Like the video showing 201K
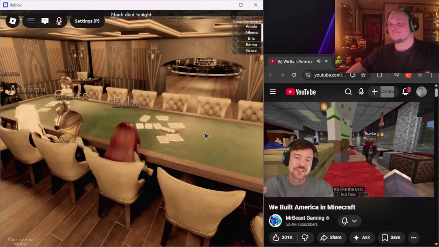Viewport: 439px width, 247px height. click(283, 237)
